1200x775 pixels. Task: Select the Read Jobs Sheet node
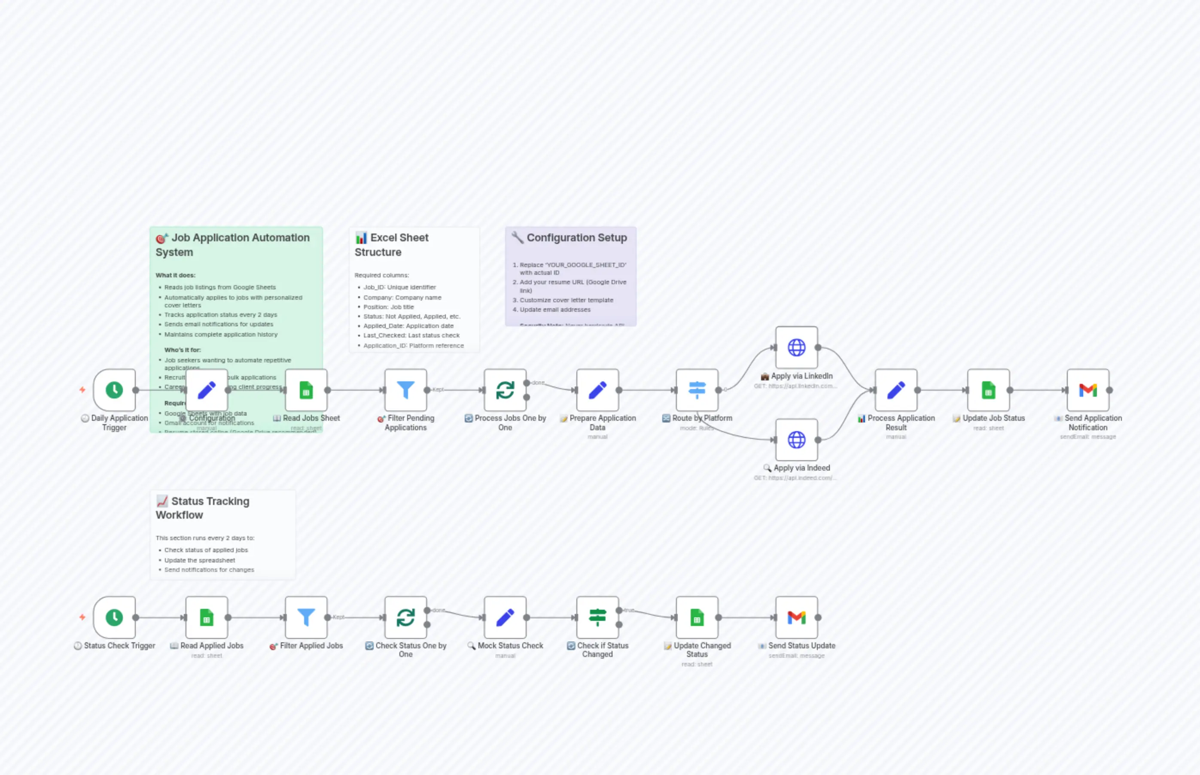click(306, 390)
